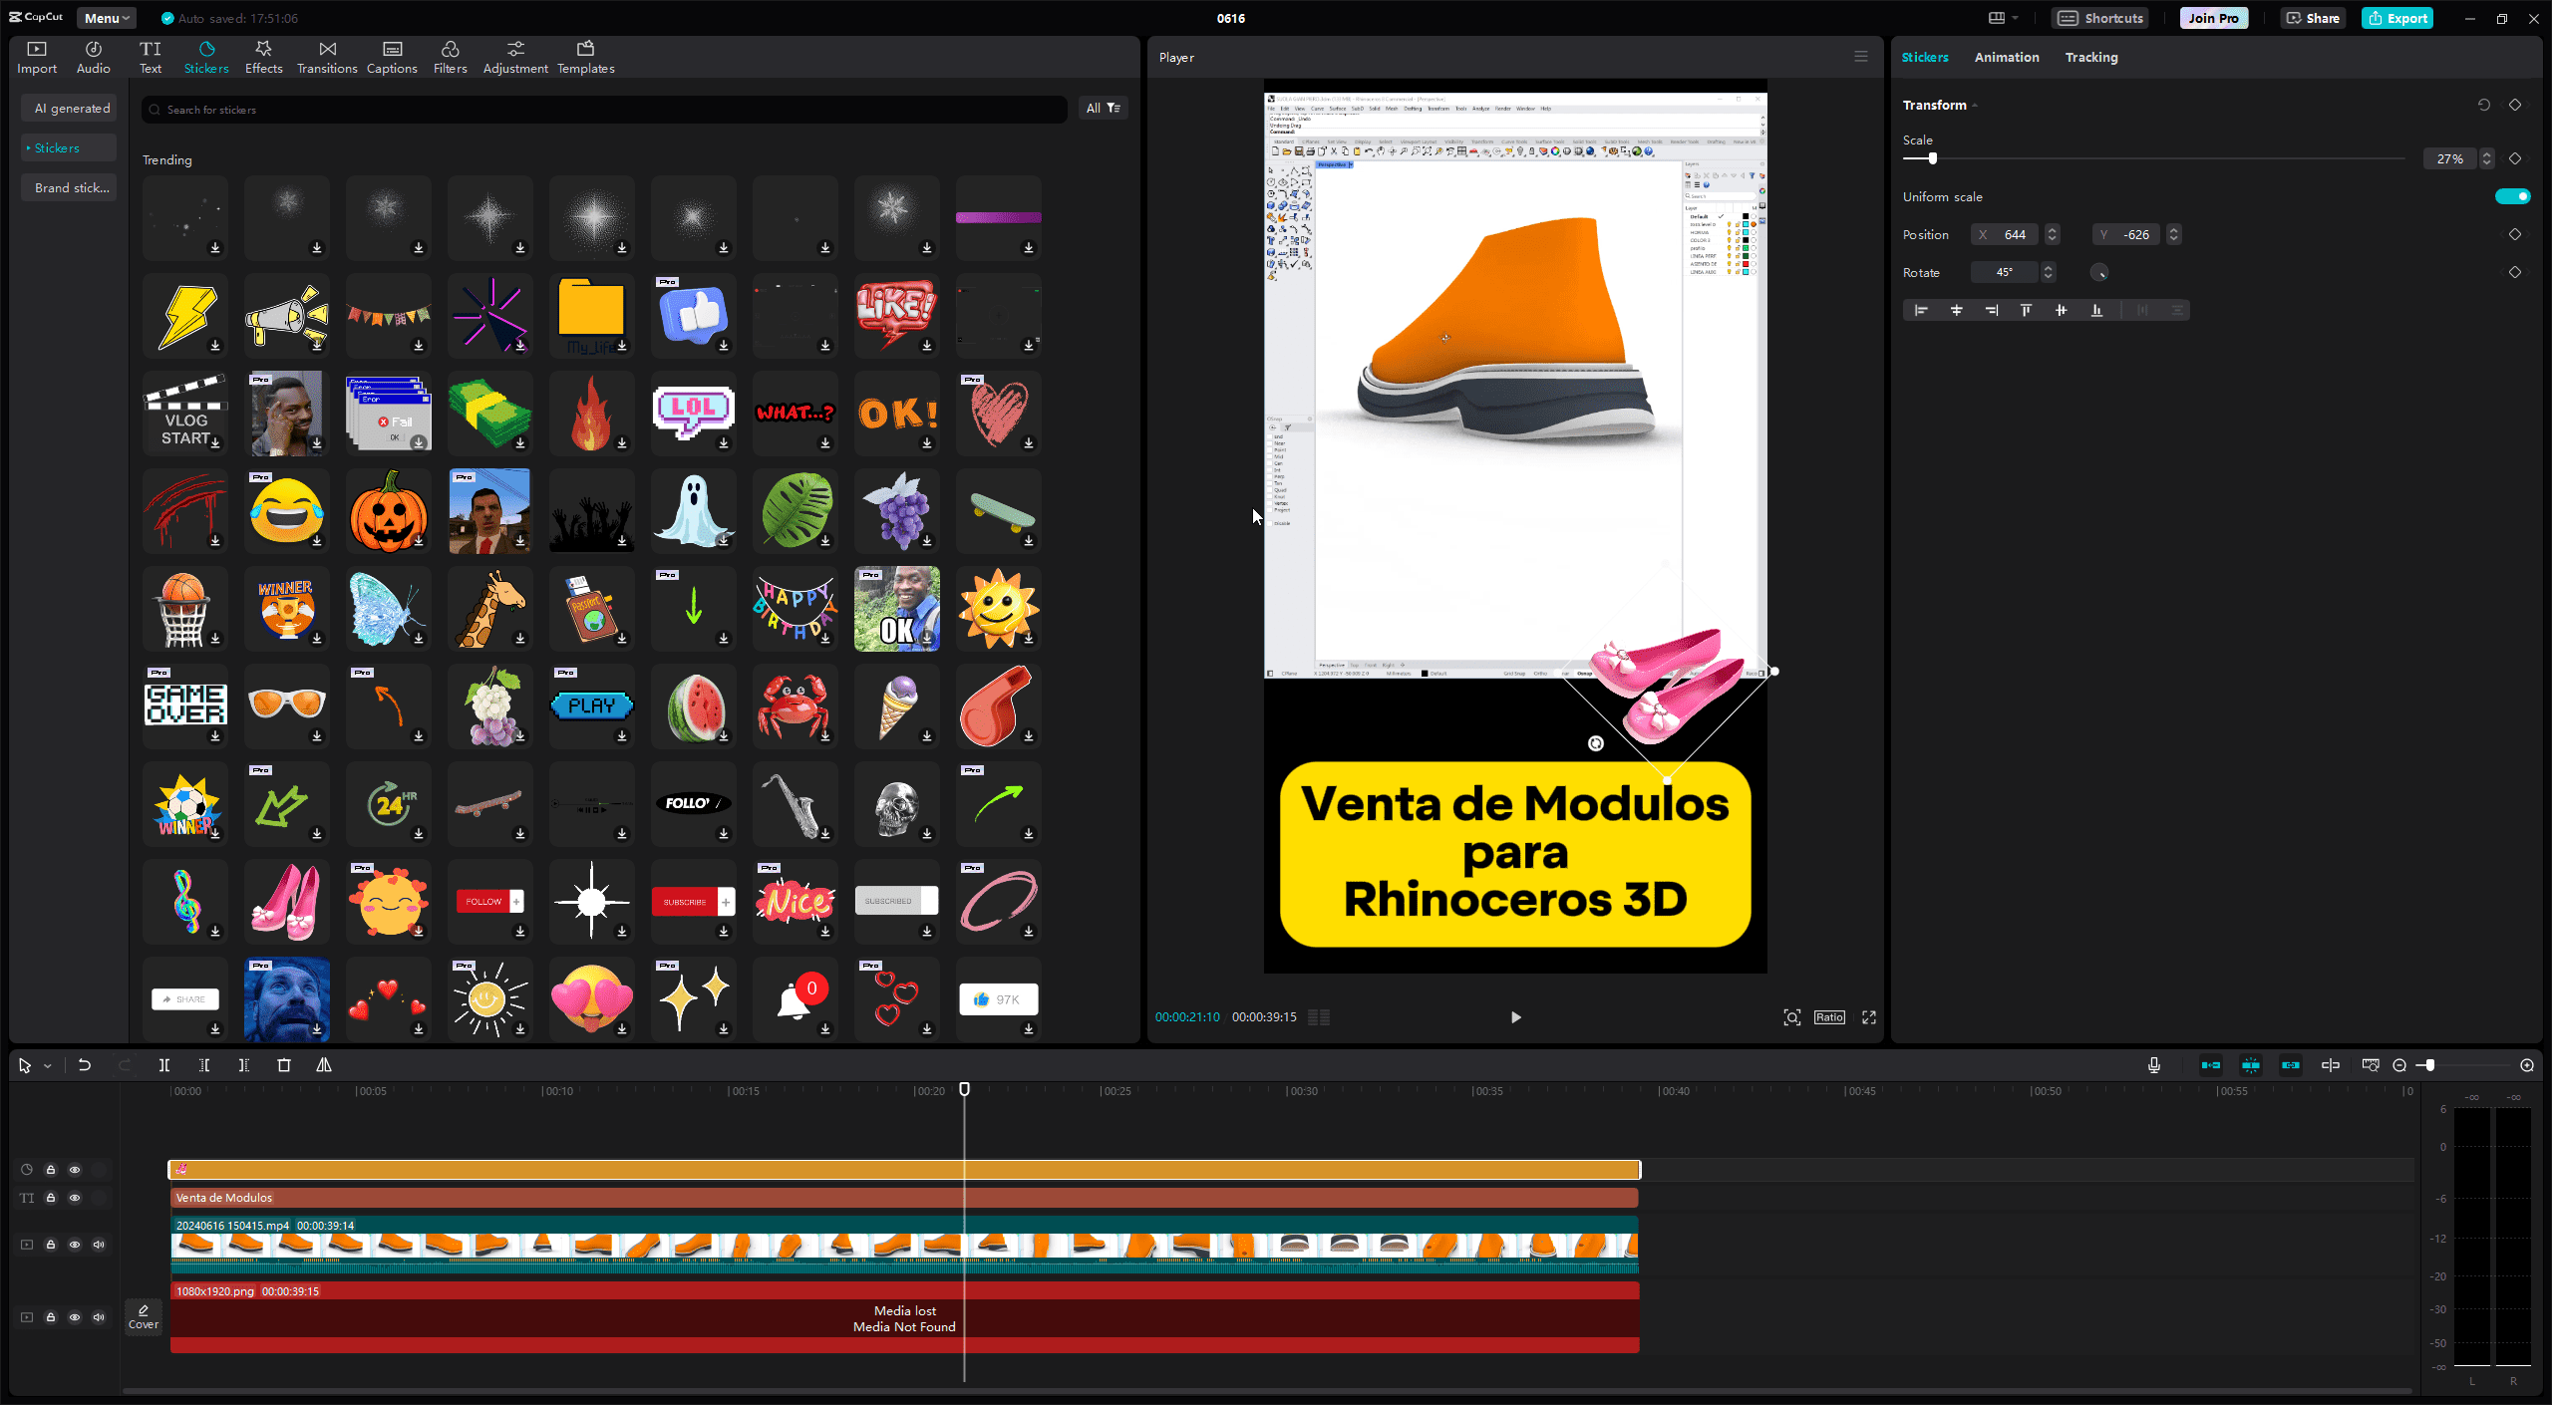Click the Mirror flip tool
Screen dimensions: 2552x1405
click(324, 1065)
